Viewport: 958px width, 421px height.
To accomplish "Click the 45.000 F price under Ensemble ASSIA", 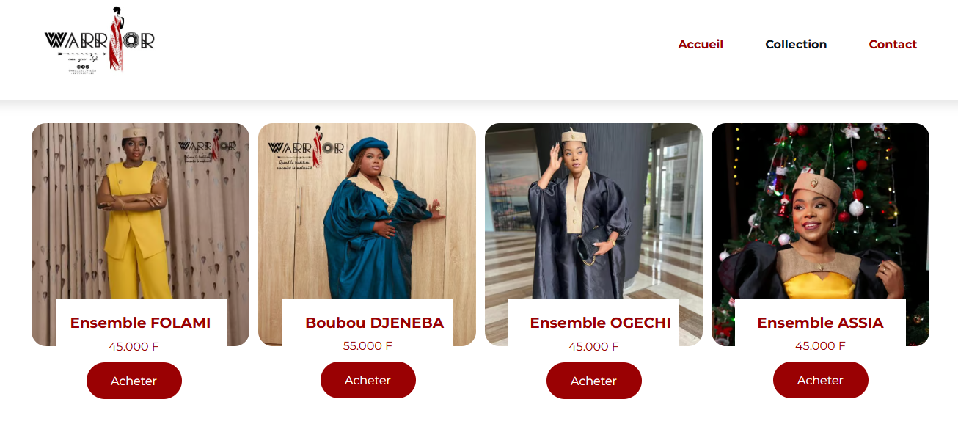I will [x=820, y=345].
